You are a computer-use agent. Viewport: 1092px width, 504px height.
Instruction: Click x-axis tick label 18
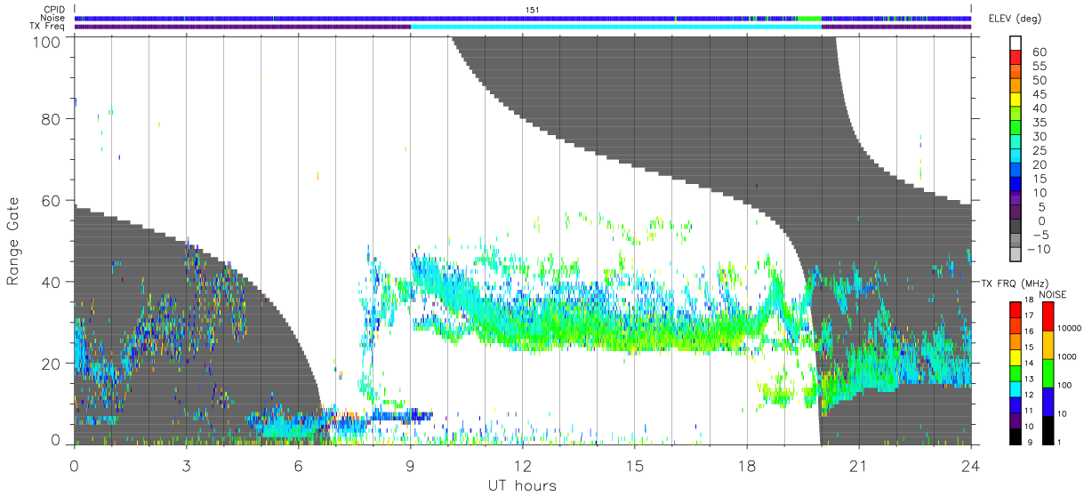(746, 465)
